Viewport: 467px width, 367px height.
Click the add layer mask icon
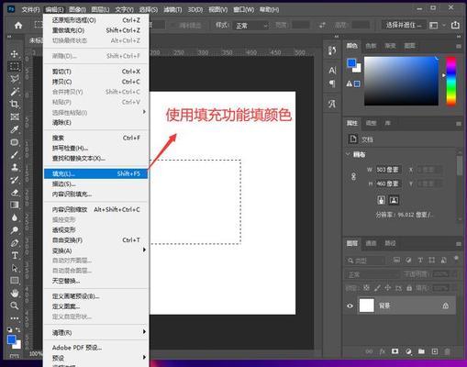(x=395, y=351)
